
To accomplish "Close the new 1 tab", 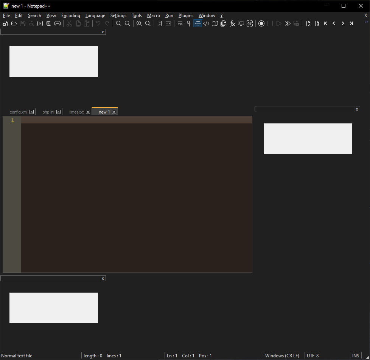I will [x=114, y=112].
